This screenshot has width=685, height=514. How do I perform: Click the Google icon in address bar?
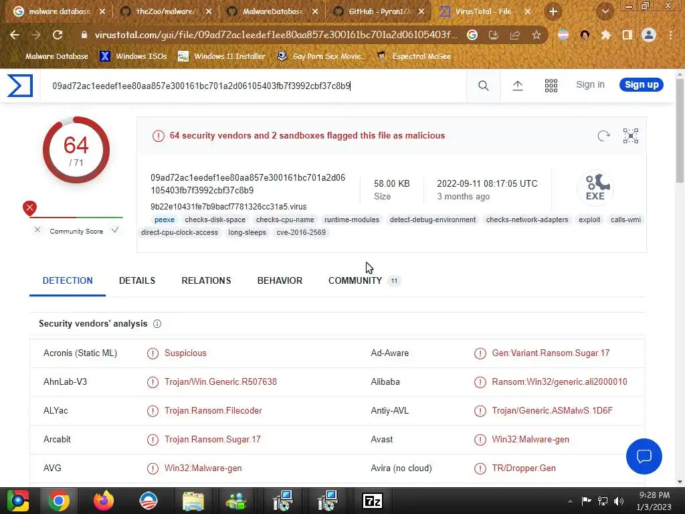point(472,35)
